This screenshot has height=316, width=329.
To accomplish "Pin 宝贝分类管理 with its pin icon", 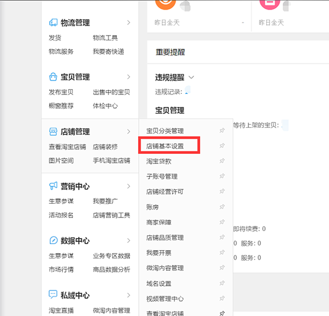I will click(x=222, y=130).
